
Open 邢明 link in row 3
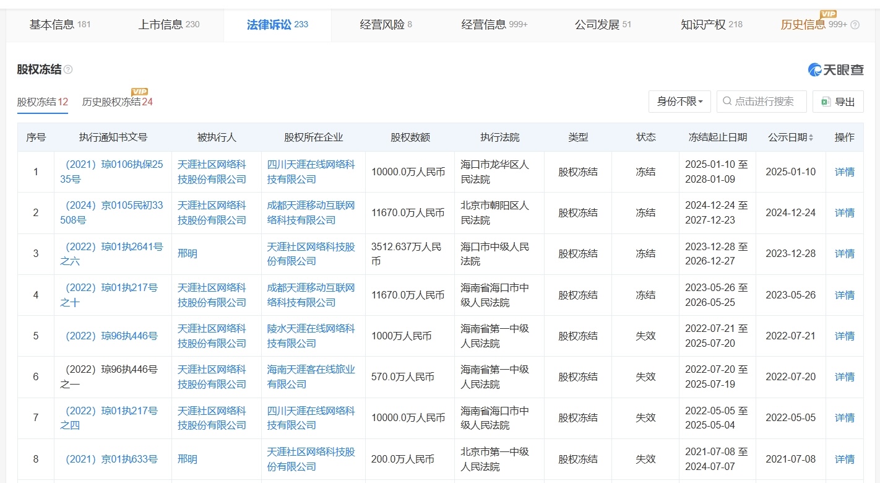pos(188,254)
